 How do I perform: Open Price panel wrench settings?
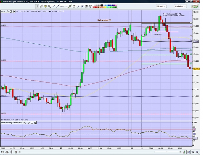8,11
